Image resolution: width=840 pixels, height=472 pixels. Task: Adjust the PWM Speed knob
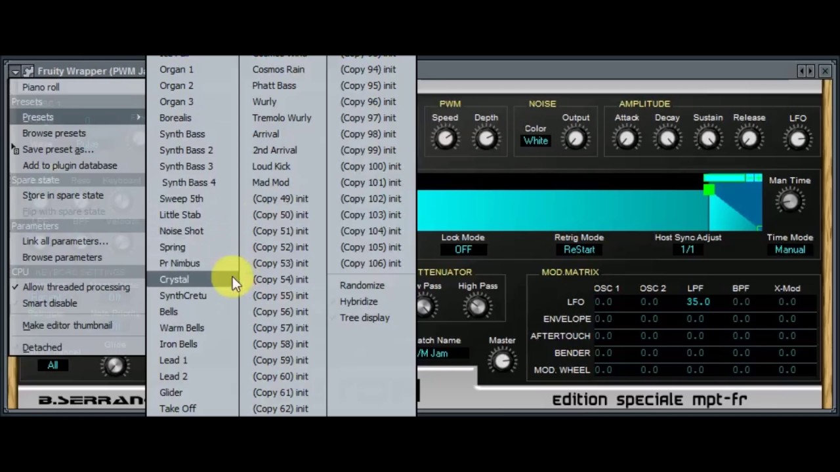(x=446, y=138)
